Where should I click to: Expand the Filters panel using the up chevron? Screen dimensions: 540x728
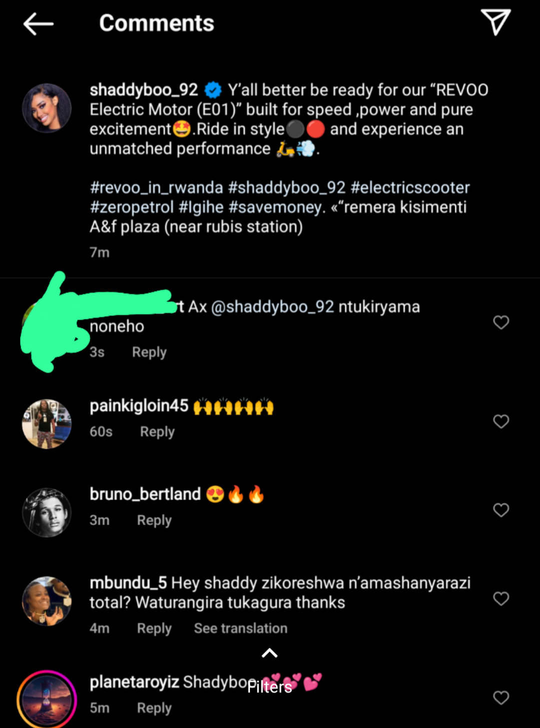pos(269,653)
